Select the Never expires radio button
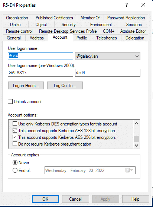This screenshot has height=207, width=153. (x=15, y=163)
